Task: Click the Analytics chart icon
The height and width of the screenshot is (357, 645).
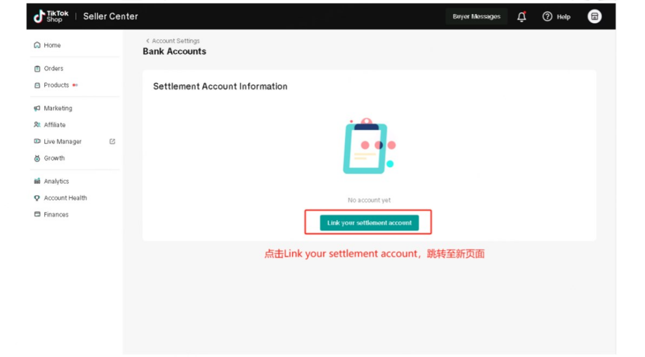Action: [x=37, y=182]
